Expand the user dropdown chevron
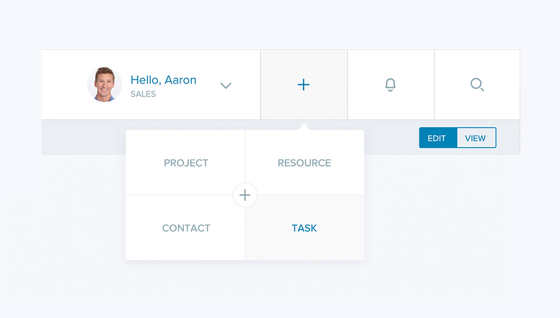The image size is (560, 318). (x=226, y=85)
